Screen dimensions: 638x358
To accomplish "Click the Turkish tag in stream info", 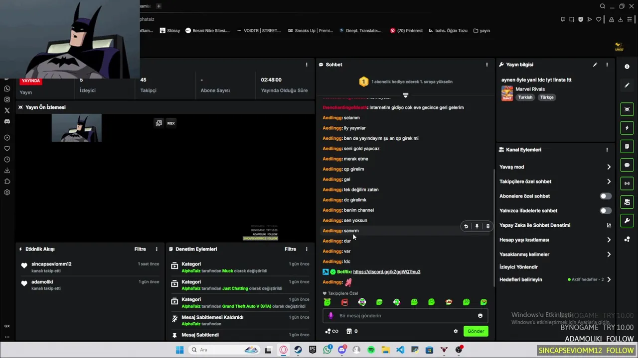I will pyautogui.click(x=525, y=97).
